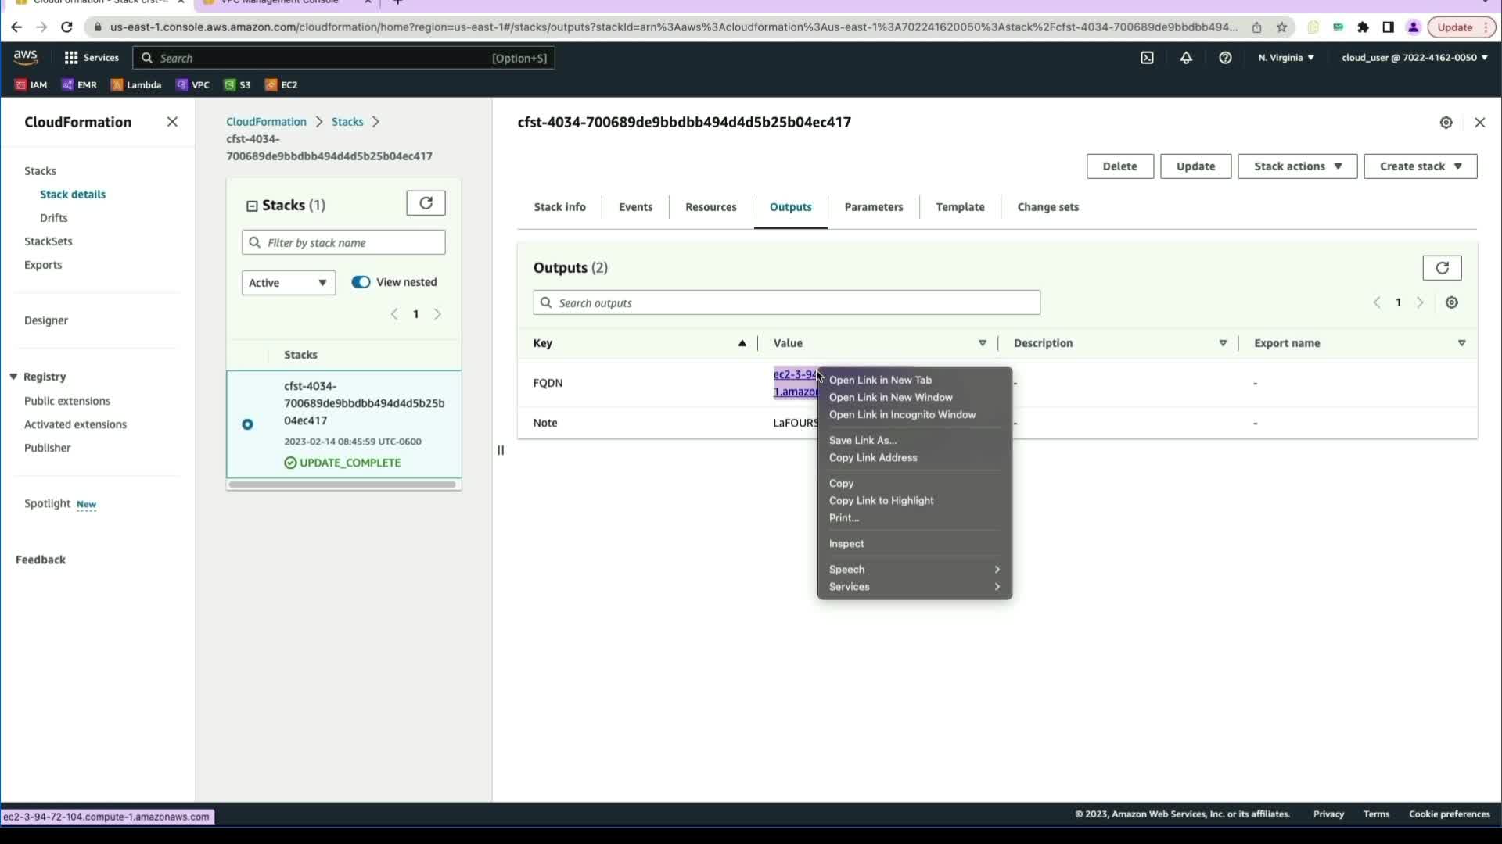This screenshot has height=844, width=1502.
Task: Expand the Stack actions dropdown
Action: 1297,166
